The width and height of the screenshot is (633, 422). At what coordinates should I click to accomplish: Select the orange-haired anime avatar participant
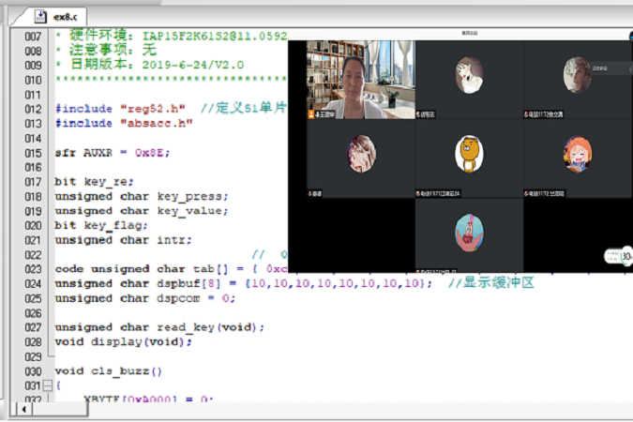click(x=577, y=153)
